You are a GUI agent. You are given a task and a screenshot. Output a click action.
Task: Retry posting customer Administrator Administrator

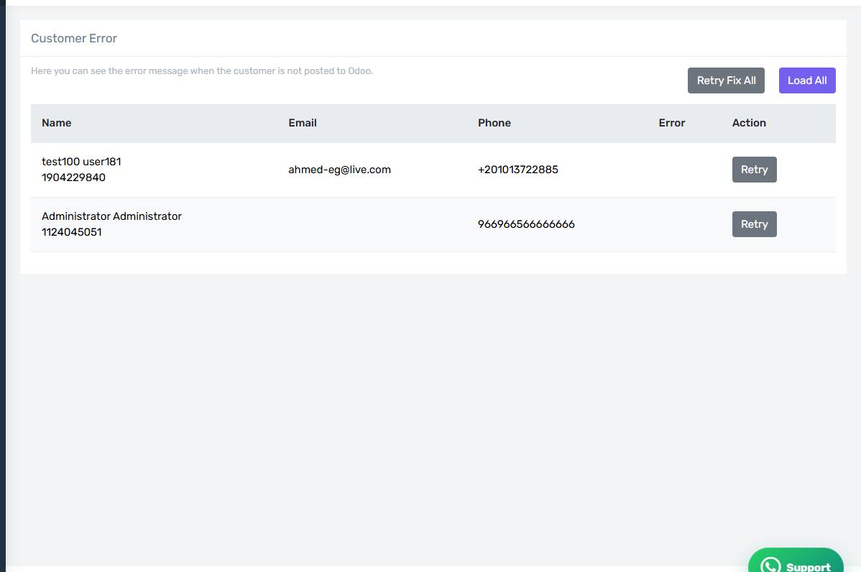[754, 224]
